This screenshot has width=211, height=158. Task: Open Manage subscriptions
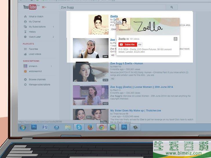coord(39,84)
